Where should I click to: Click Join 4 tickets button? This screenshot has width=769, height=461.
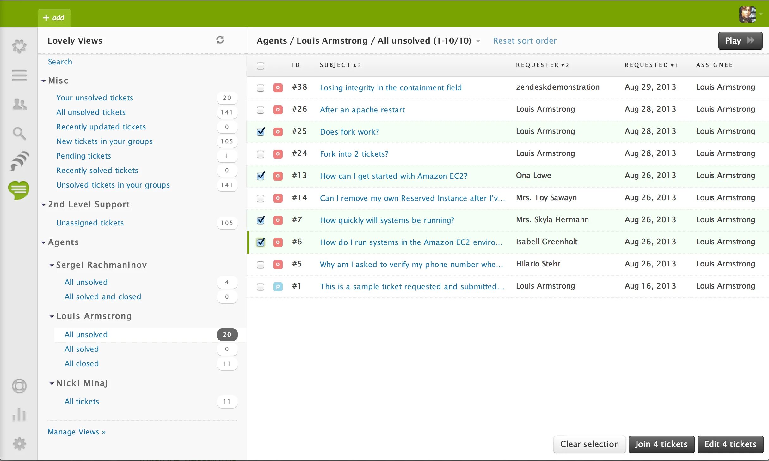click(x=660, y=443)
